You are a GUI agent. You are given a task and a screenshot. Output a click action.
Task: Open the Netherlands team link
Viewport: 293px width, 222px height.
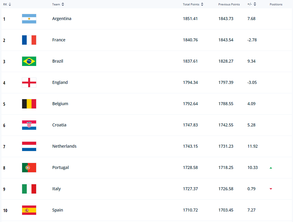64,146
